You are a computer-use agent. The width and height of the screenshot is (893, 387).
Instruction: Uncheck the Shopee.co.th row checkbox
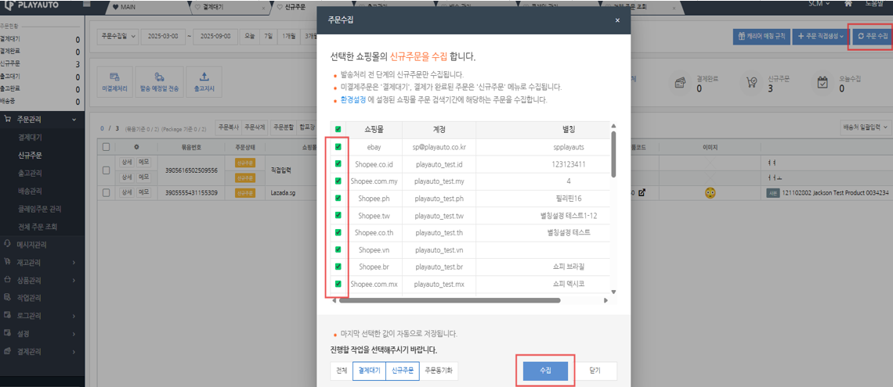[x=338, y=232]
